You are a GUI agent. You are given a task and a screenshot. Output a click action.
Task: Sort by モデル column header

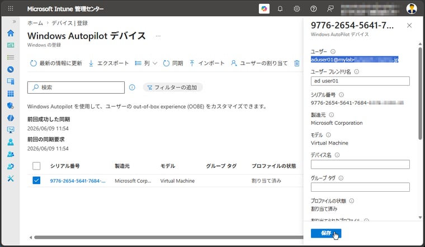(168, 166)
